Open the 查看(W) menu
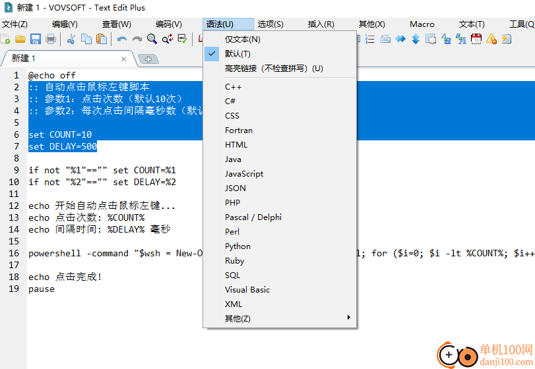The width and height of the screenshot is (535, 369). click(x=116, y=24)
